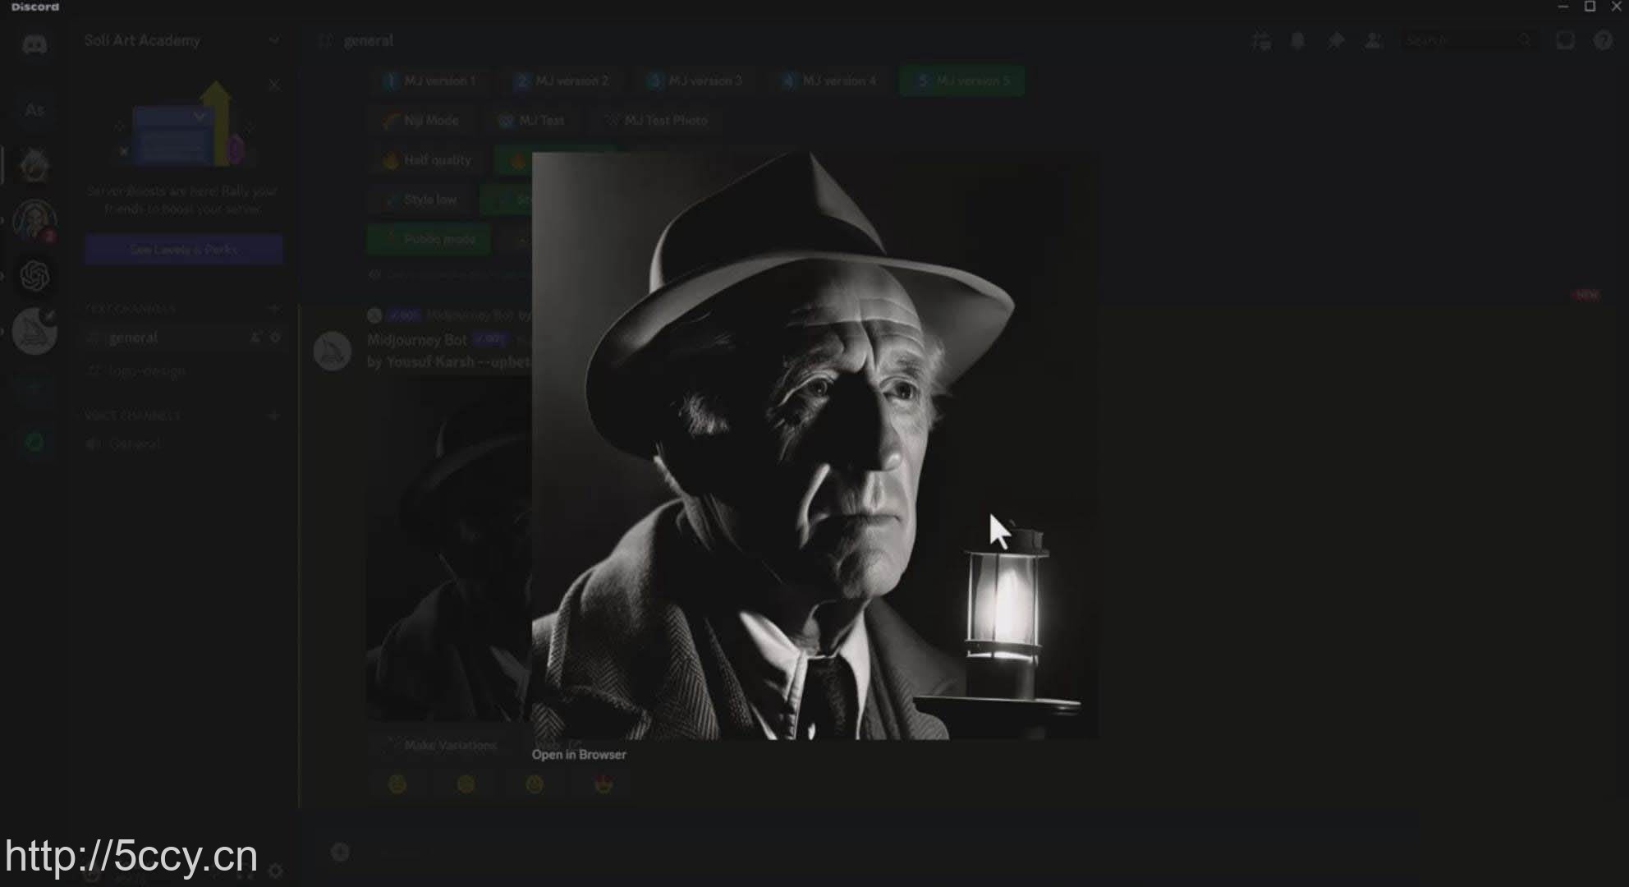The height and width of the screenshot is (887, 1629).
Task: Open the inbox icon
Action: pyautogui.click(x=1565, y=40)
